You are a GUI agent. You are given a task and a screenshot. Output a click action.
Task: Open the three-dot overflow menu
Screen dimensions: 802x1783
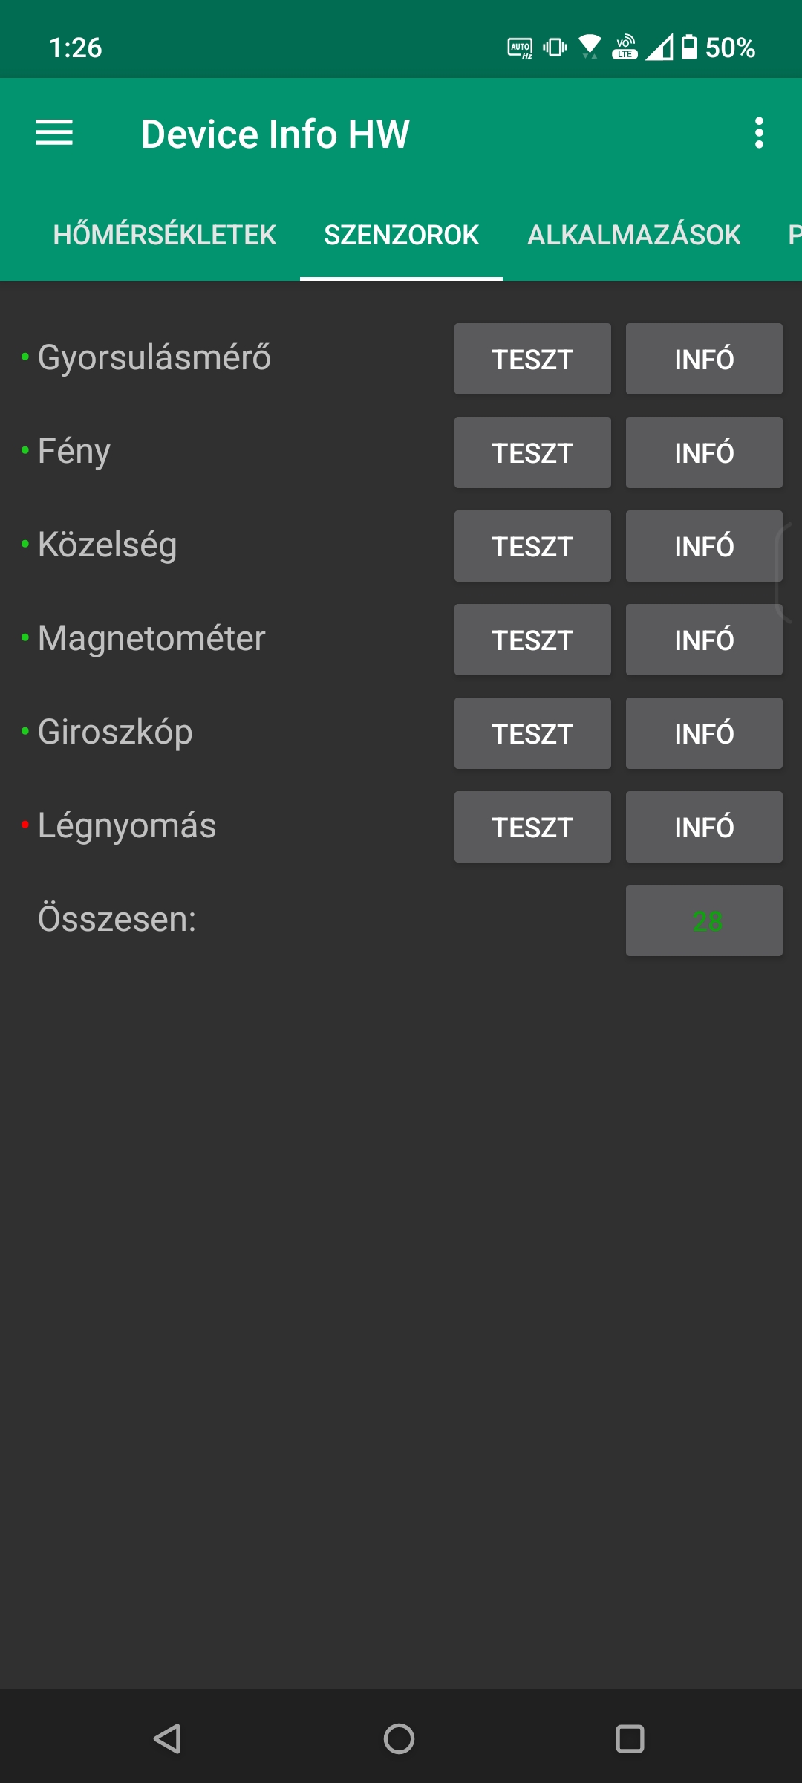click(759, 133)
